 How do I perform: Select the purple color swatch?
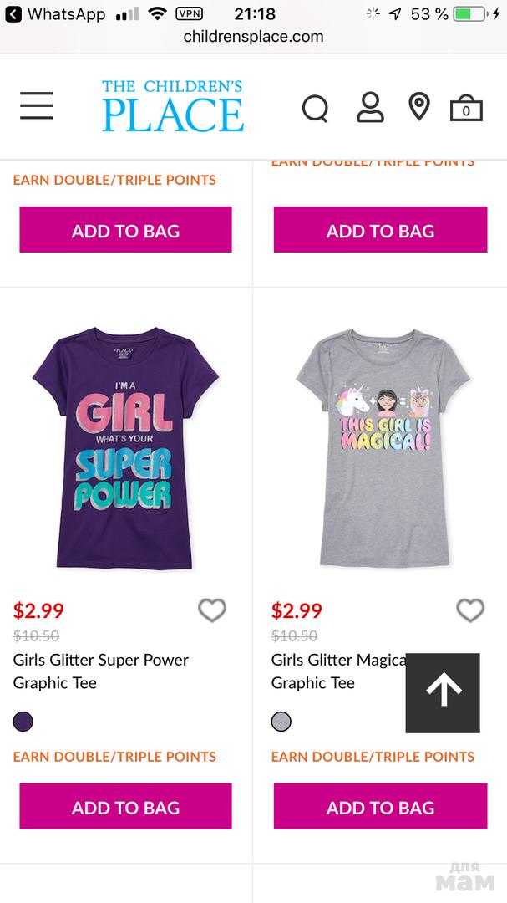[x=23, y=721]
